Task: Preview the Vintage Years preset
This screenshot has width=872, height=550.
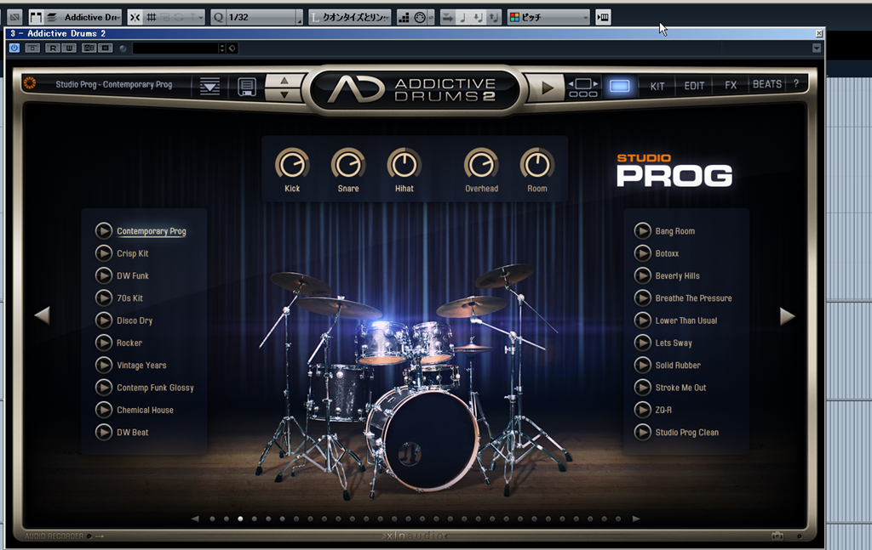Action: [x=103, y=366]
